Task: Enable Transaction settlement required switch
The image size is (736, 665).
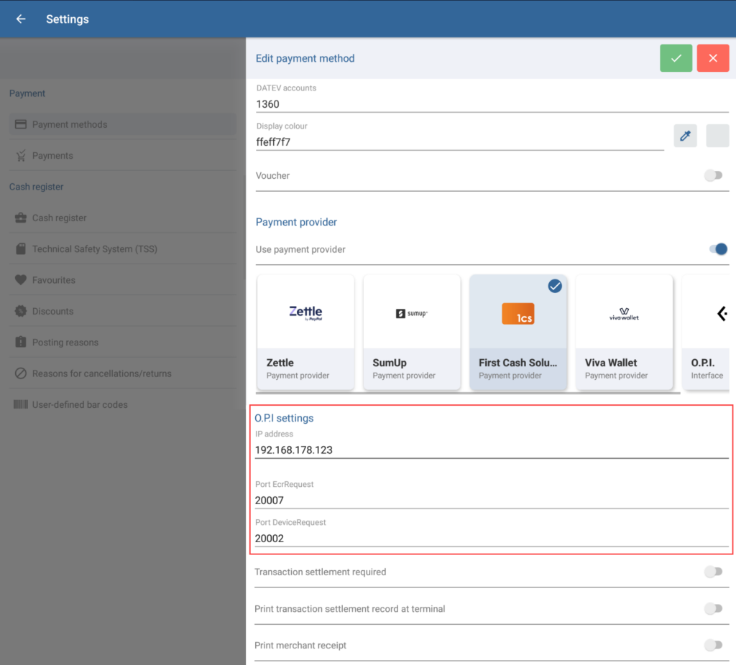Action: point(713,572)
